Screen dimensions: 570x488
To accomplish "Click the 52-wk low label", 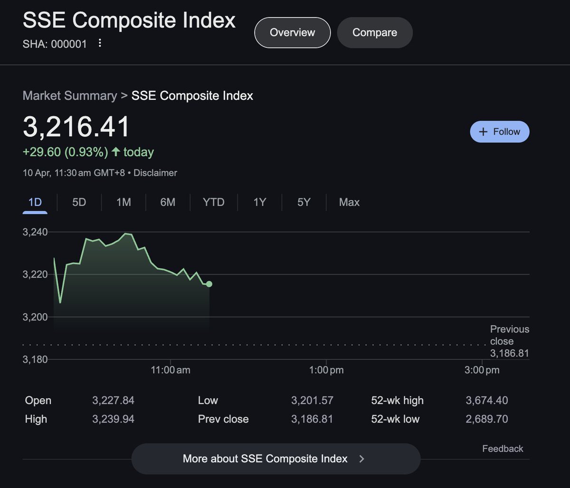I will tap(395, 419).
